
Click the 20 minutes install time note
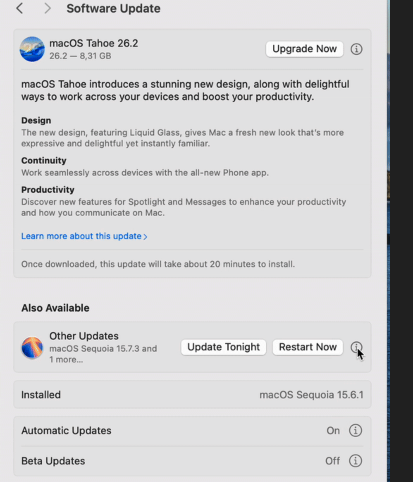(158, 264)
